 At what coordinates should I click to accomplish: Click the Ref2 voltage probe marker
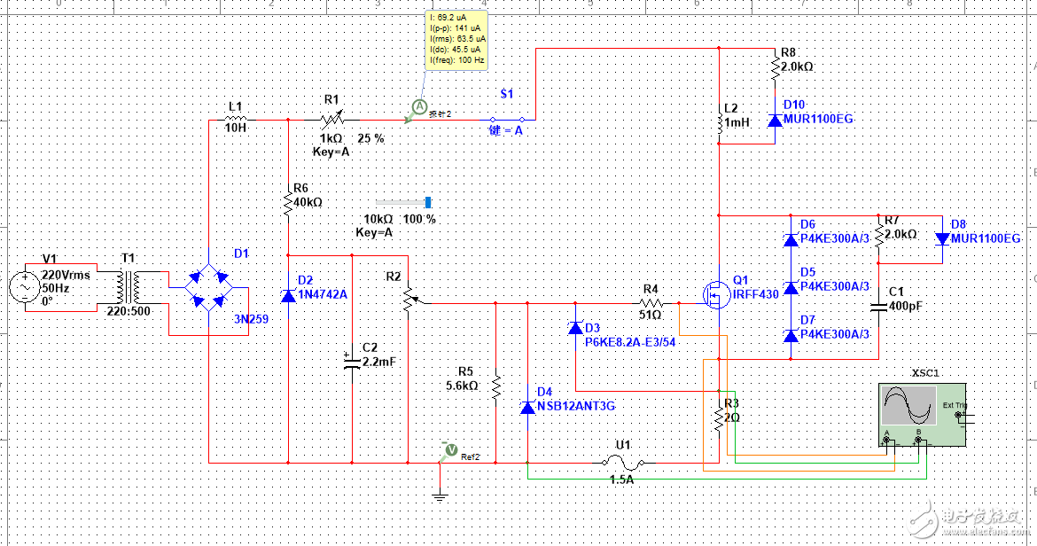[448, 451]
